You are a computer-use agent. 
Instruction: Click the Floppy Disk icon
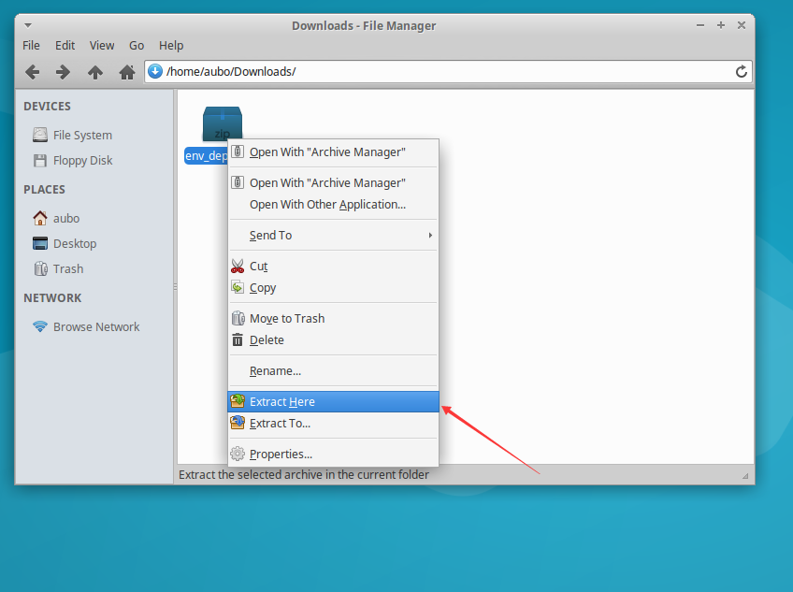(40, 161)
